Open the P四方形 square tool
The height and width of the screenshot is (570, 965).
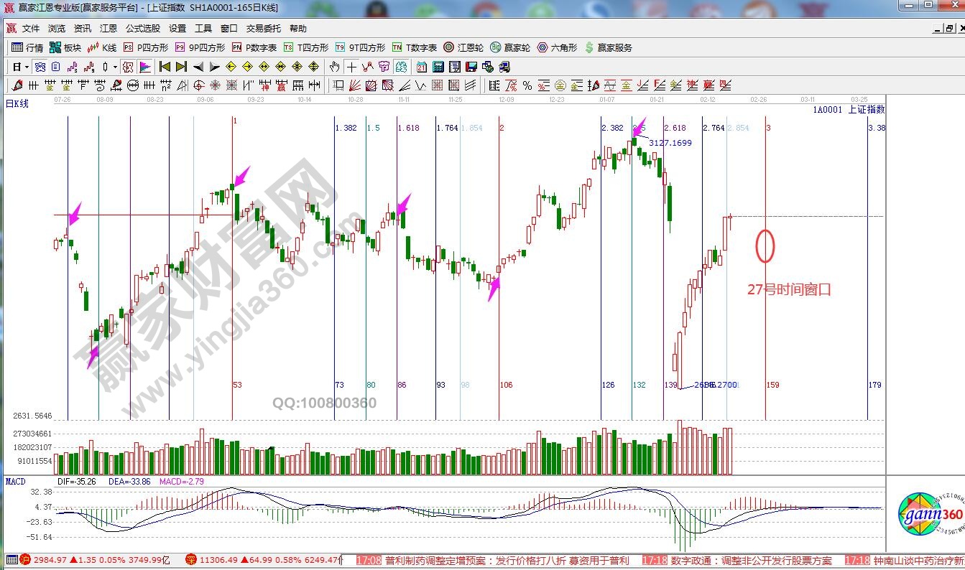[x=146, y=47]
